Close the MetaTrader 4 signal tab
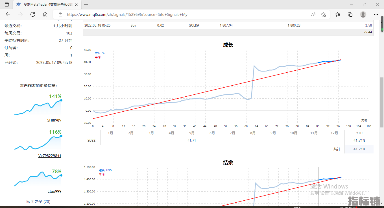 pyautogui.click(x=76, y=5)
